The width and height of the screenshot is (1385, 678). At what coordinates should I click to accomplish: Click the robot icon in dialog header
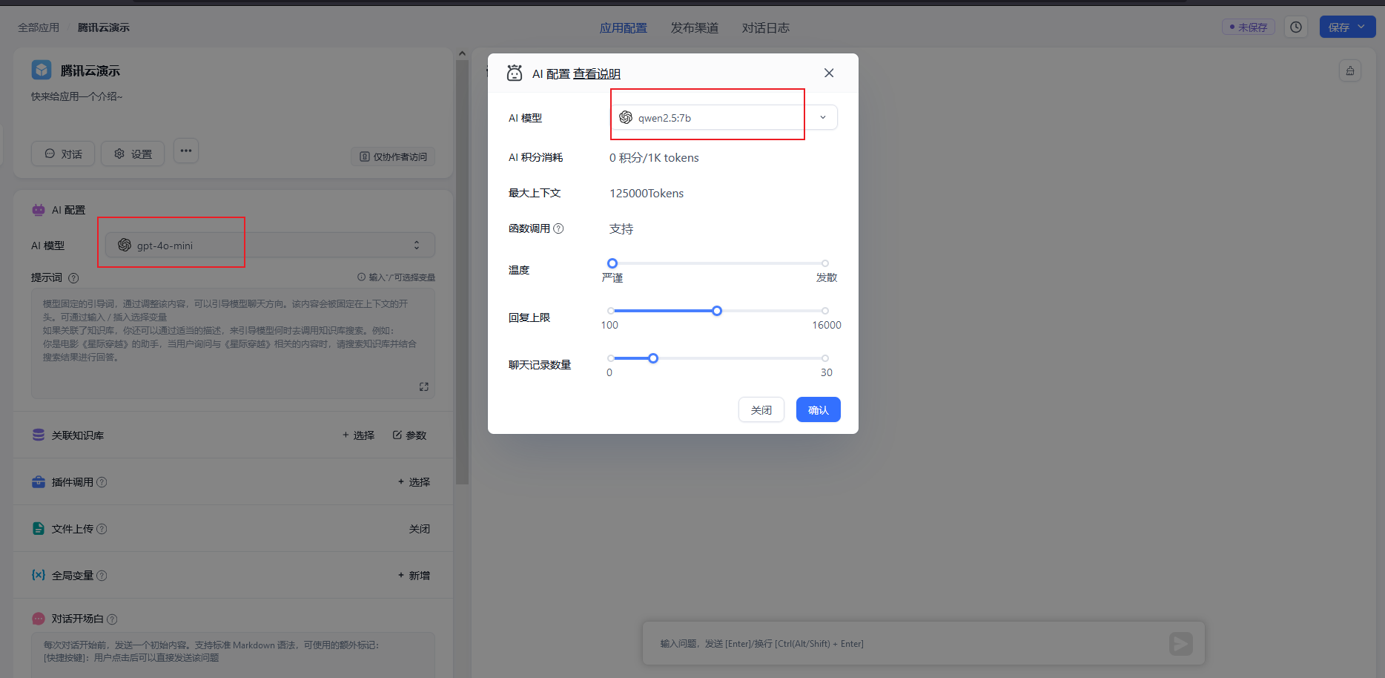coord(515,73)
